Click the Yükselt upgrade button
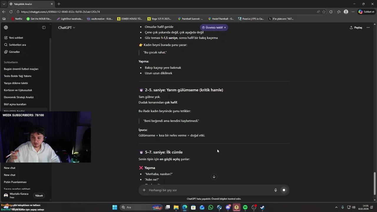 (39, 196)
